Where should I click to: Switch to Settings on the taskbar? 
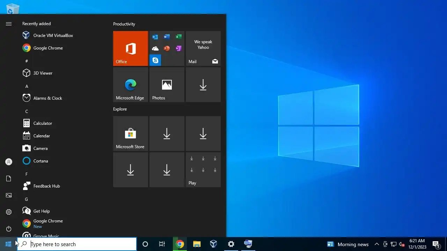(231, 244)
